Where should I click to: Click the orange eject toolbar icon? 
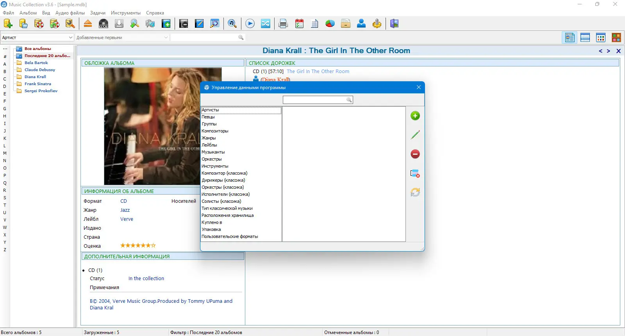88,24
